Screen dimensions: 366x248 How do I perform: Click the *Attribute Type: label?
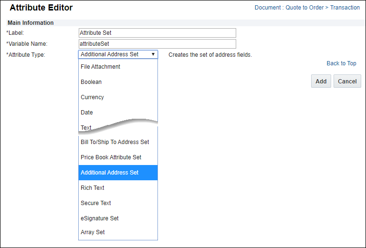[26, 55]
